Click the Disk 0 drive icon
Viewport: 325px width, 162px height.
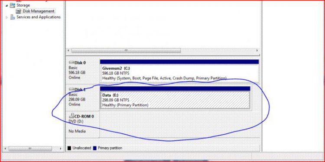pyautogui.click(x=71, y=62)
